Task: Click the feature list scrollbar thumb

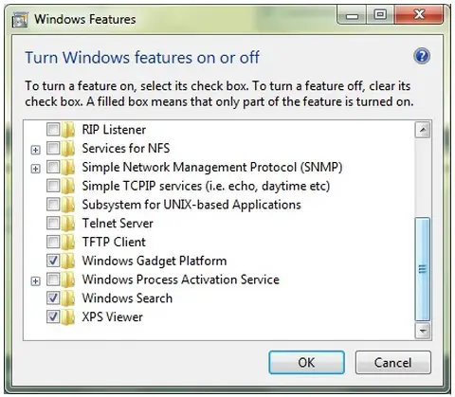Action: coord(423,269)
